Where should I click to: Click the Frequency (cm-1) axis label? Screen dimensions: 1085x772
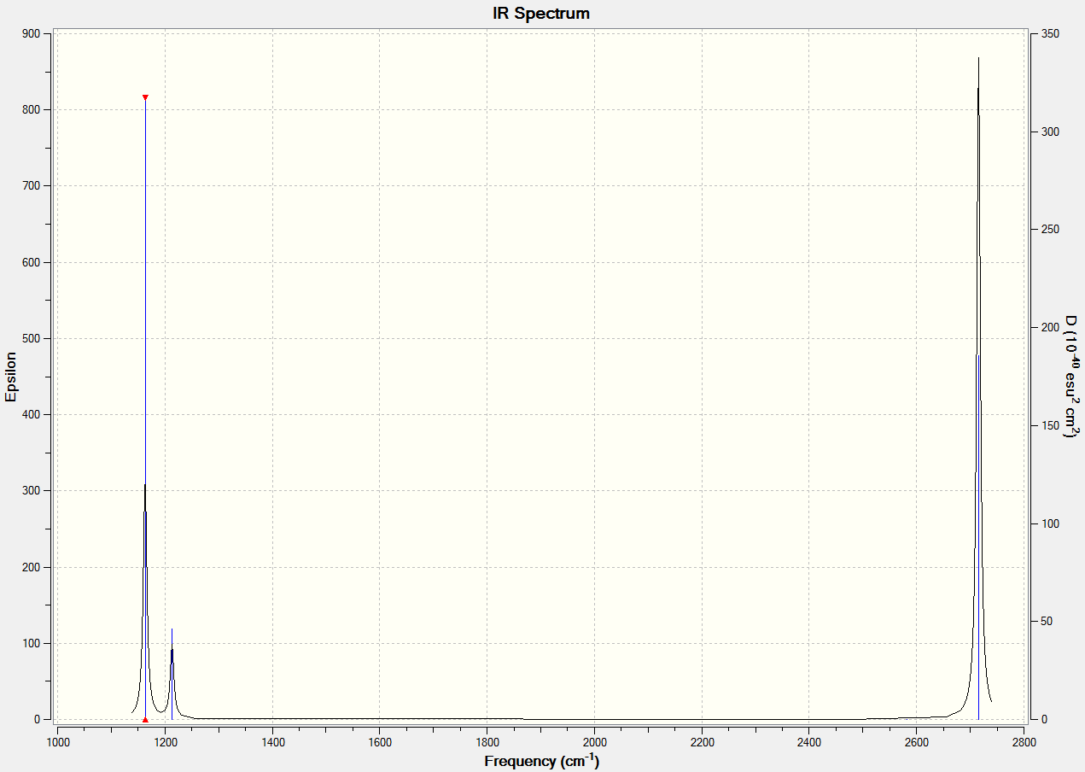point(542,761)
